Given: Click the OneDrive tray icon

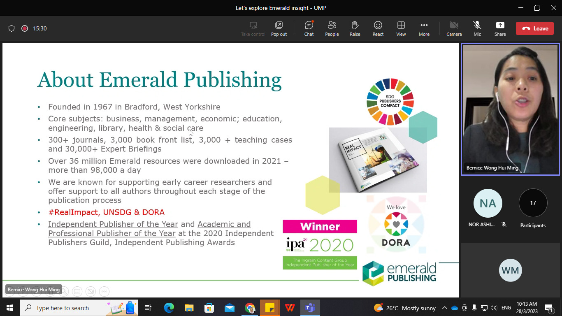Looking at the screenshot, I should (455, 308).
